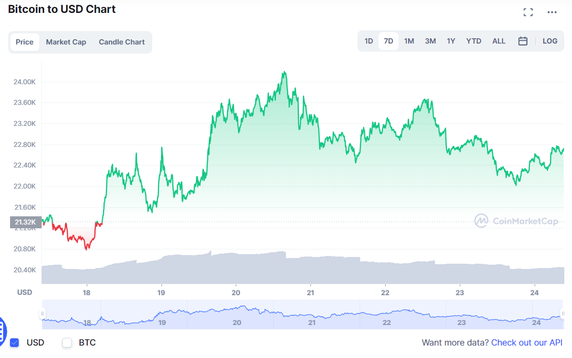Open the calendar date picker
The image size is (572, 358).
point(523,41)
